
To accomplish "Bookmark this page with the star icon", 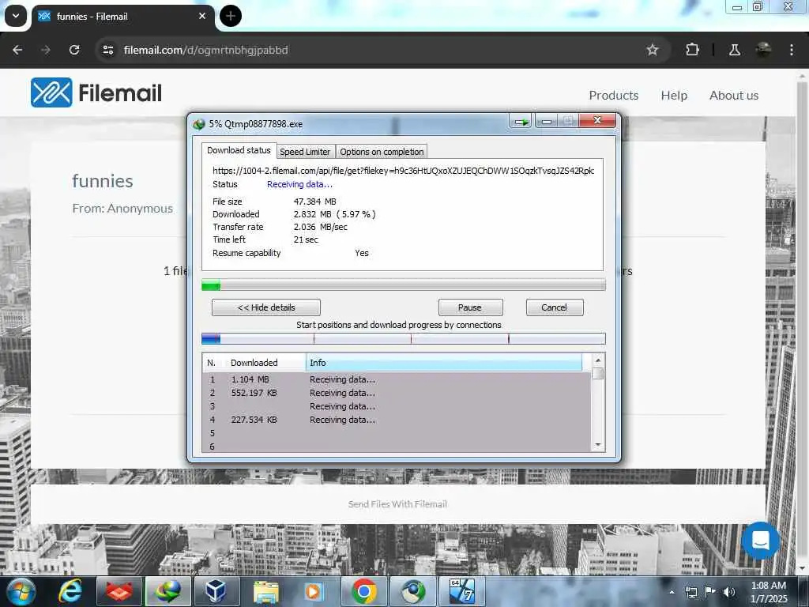I will coord(652,50).
